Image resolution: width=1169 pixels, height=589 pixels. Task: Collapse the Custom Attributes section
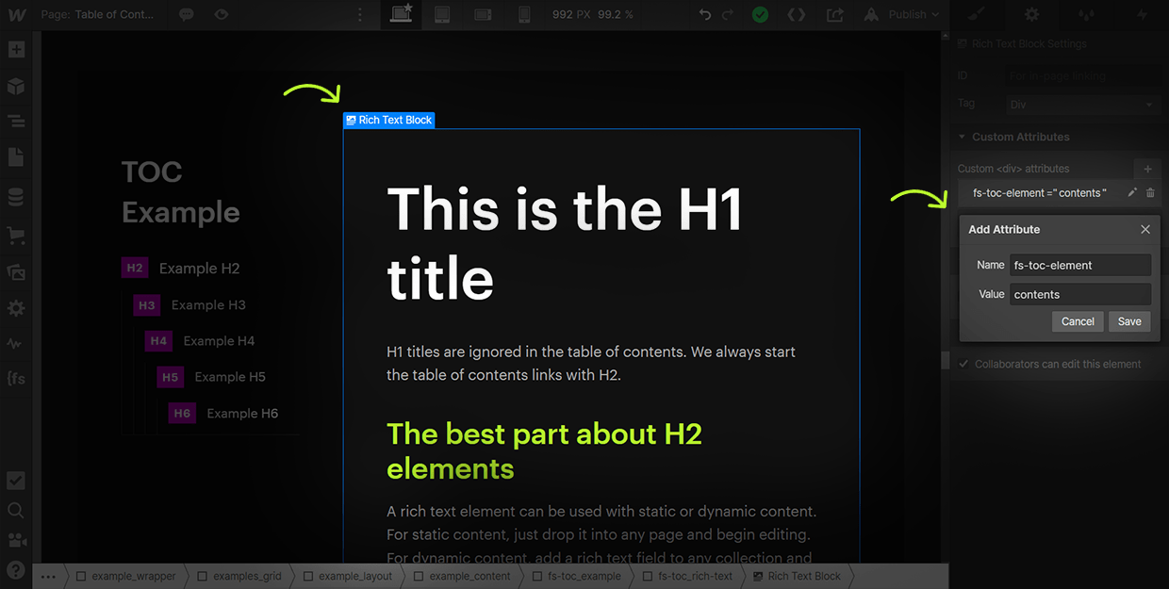coord(1014,137)
